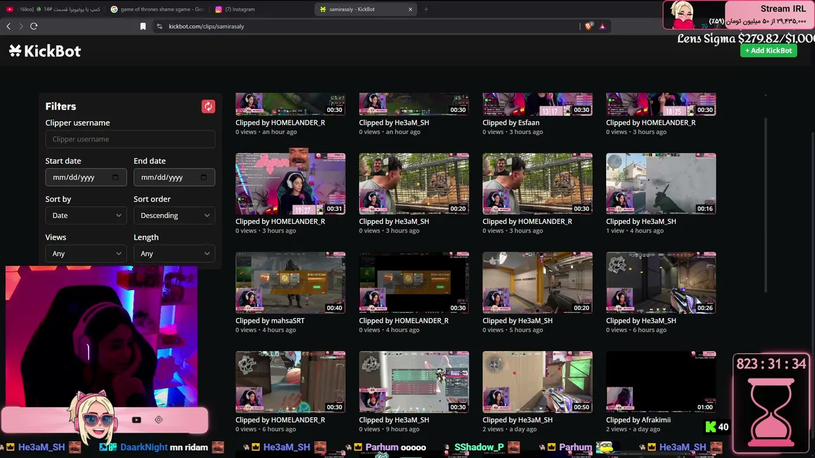Switch to the Instagram tab
The width and height of the screenshot is (815, 458).
(261, 9)
